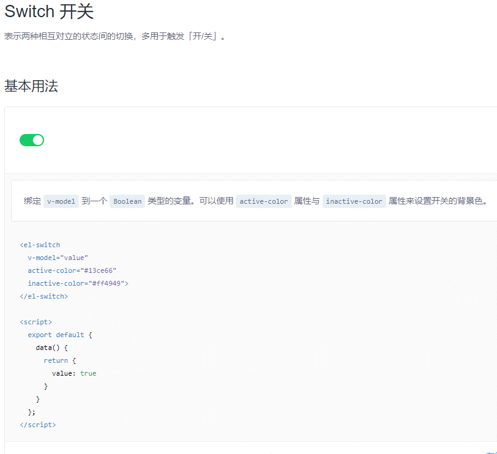Click the "value: true" code line

click(x=74, y=373)
